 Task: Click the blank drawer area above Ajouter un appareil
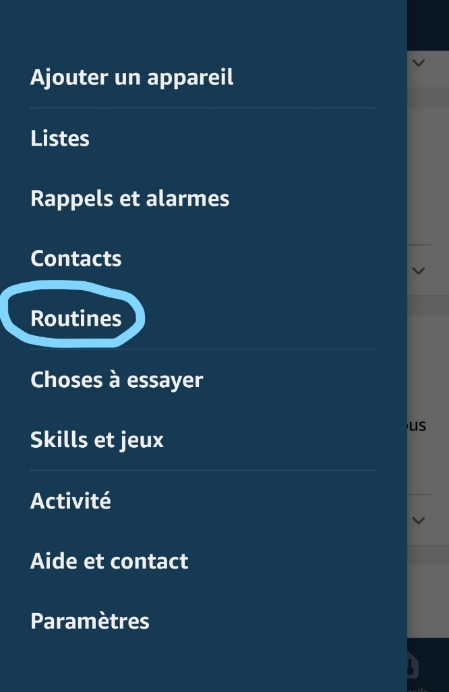[x=202, y=27]
